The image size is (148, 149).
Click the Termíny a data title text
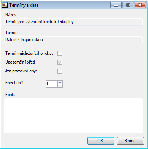pyautogui.click(x=24, y=5)
